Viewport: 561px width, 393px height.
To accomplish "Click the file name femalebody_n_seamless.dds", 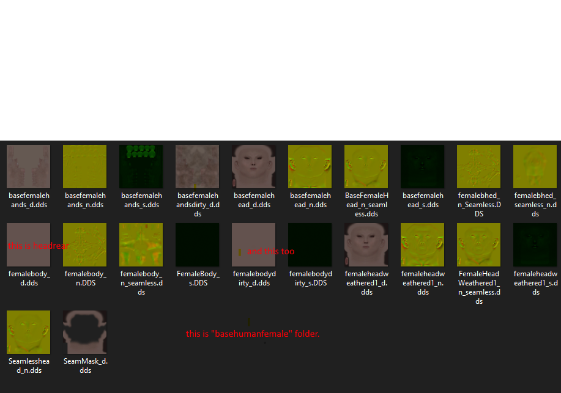I will 141,283.
